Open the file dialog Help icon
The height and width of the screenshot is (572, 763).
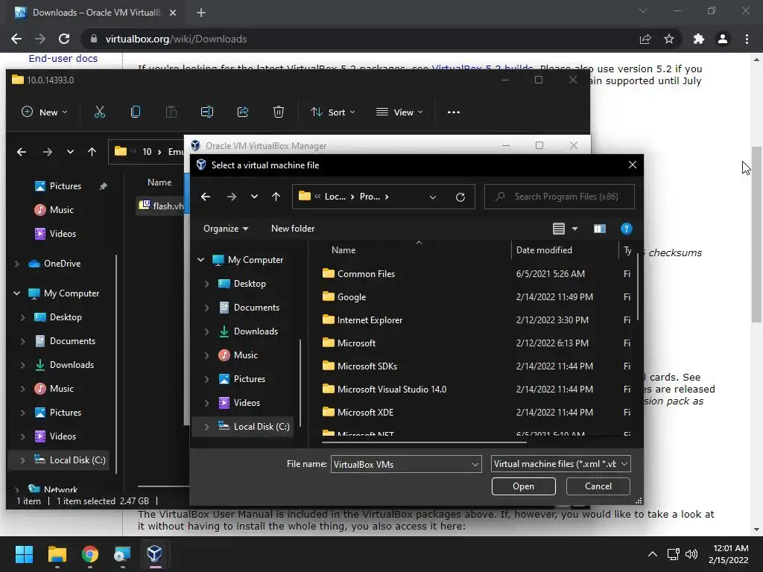pos(626,229)
